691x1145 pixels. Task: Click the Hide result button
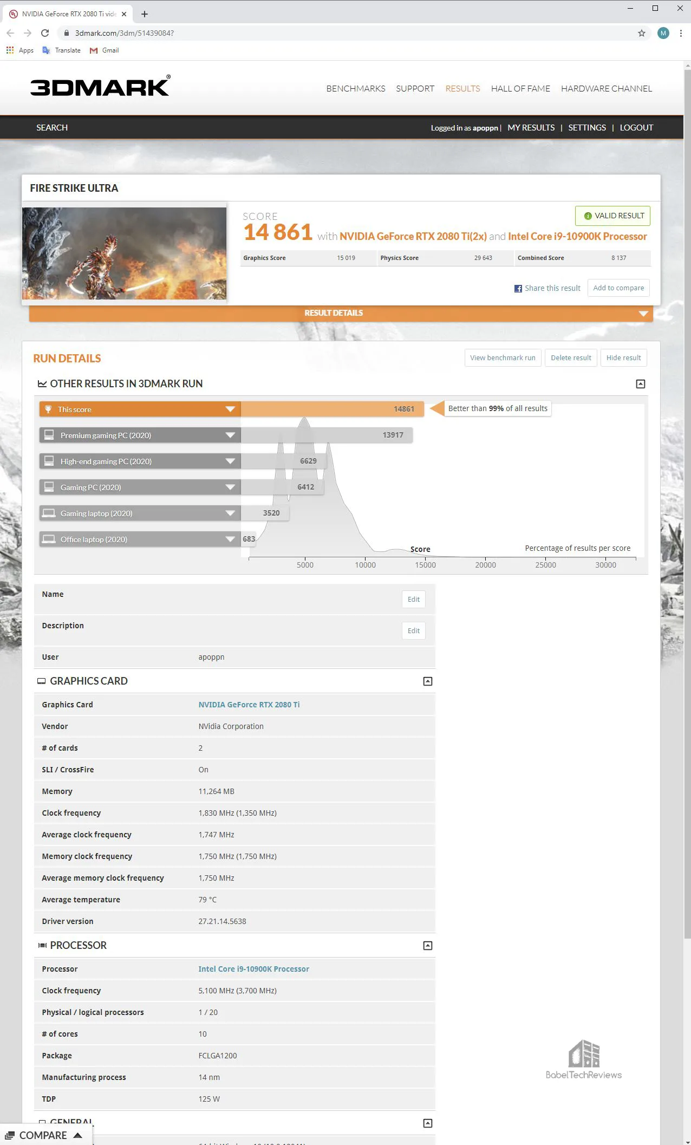click(624, 358)
